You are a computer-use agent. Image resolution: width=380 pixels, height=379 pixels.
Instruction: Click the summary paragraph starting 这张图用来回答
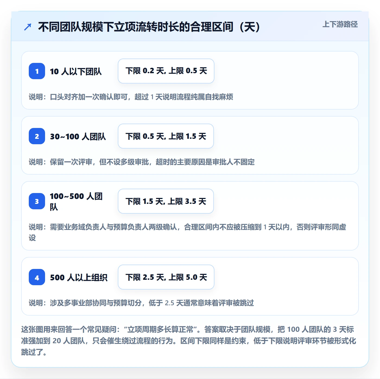[189, 341]
